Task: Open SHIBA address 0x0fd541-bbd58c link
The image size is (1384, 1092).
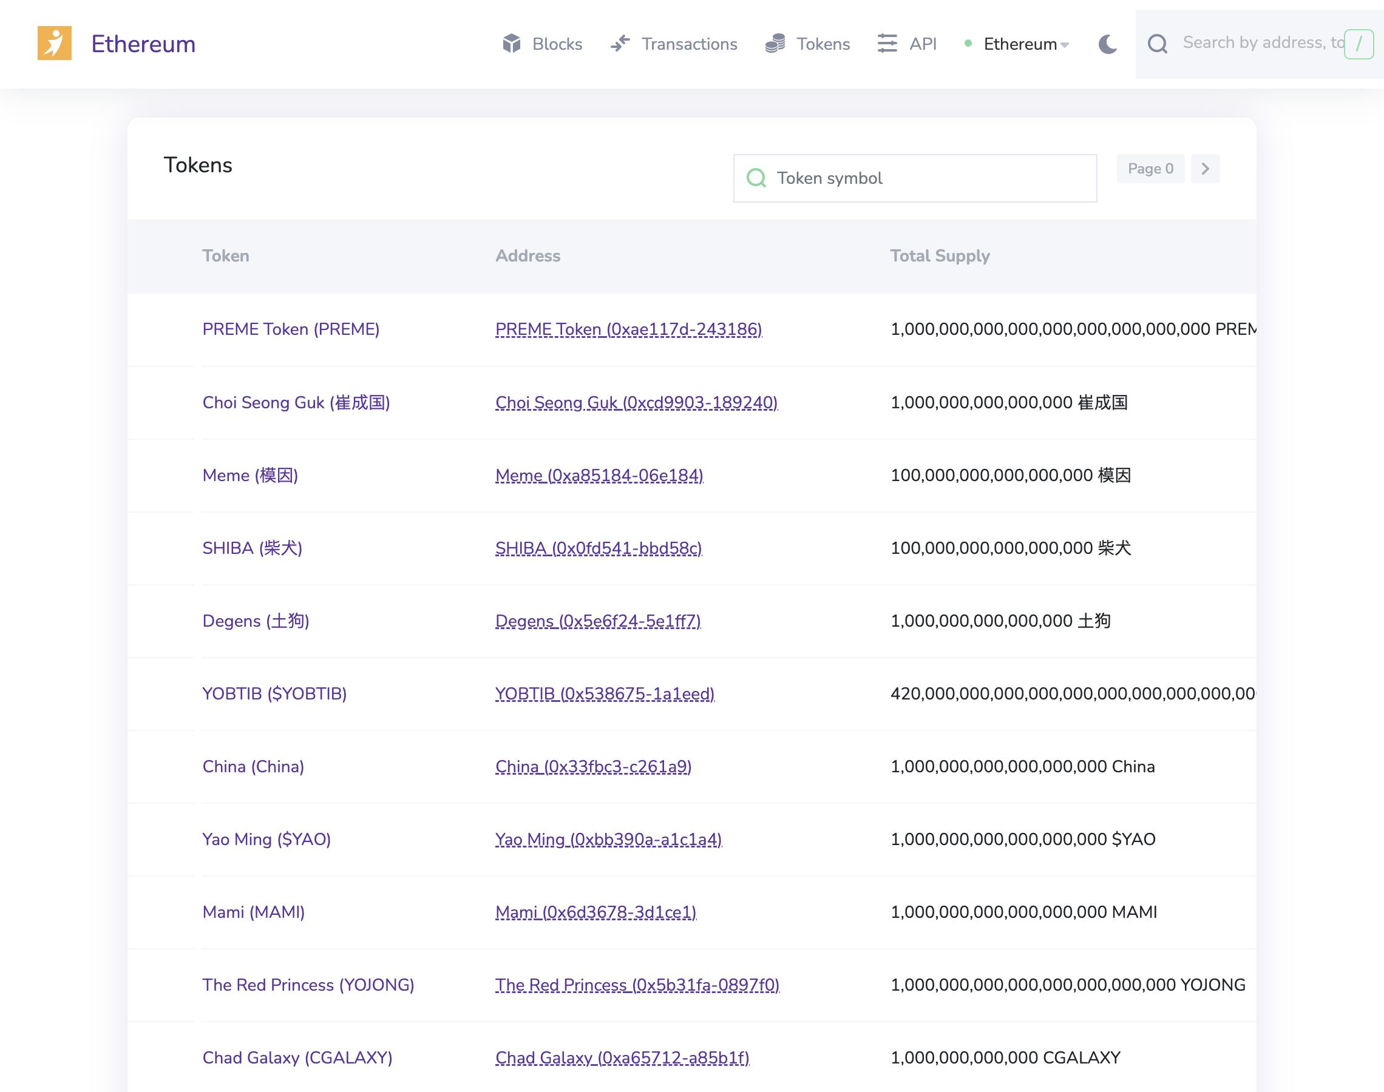Action: [598, 548]
